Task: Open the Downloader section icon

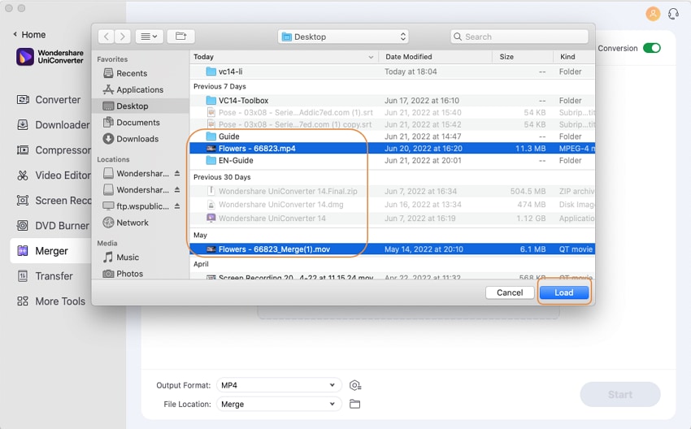Action: (23, 125)
